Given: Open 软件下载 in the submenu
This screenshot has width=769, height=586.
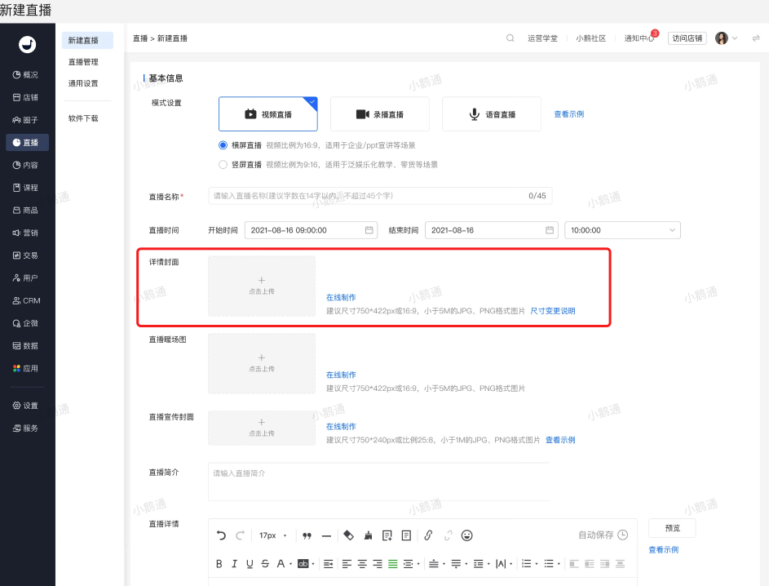Looking at the screenshot, I should (x=83, y=118).
